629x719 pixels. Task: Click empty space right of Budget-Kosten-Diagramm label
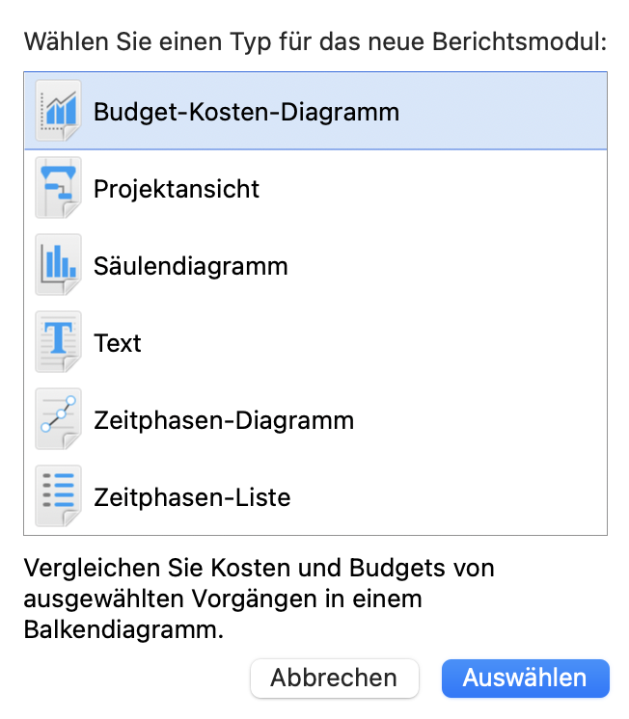pyautogui.click(x=502, y=112)
